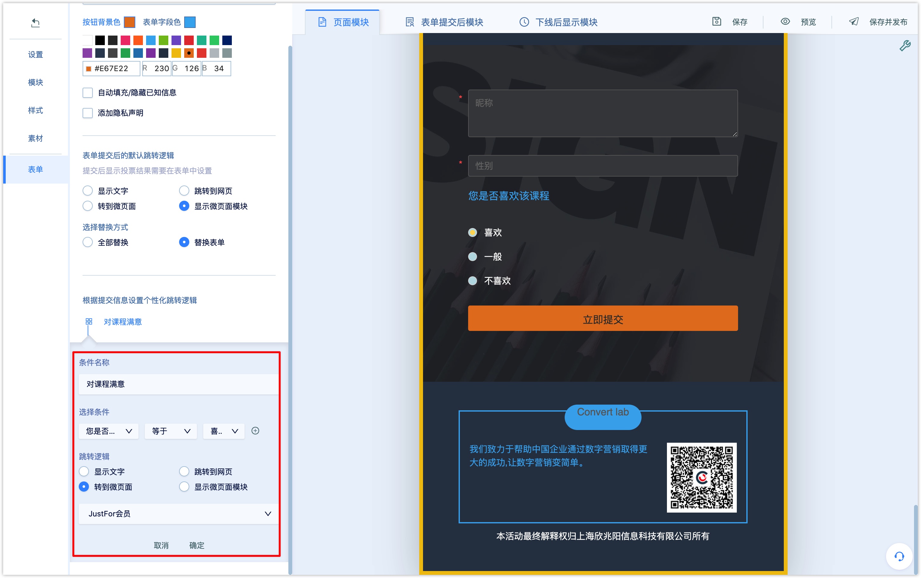Select 转到微页面 under 跳转逻辑
Viewport: 921px width, 578px height.
(x=84, y=487)
